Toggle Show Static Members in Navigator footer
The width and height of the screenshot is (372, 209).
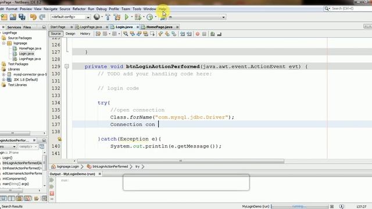(x=19, y=199)
